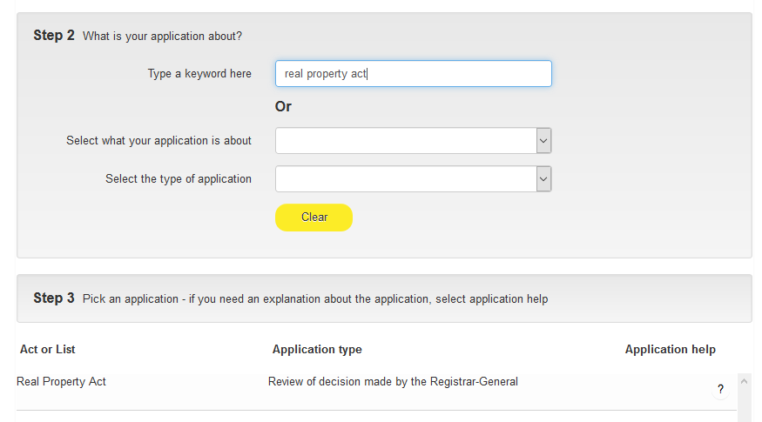Focus the keyword field containing 'real property act'
Screen dimensions: 762x422
pos(413,74)
